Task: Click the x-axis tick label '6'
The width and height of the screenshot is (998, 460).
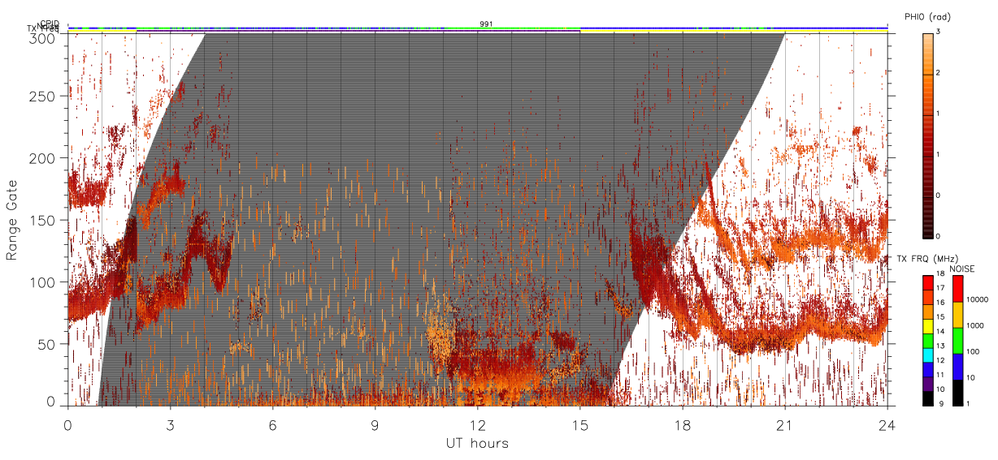Action: pyautogui.click(x=272, y=424)
